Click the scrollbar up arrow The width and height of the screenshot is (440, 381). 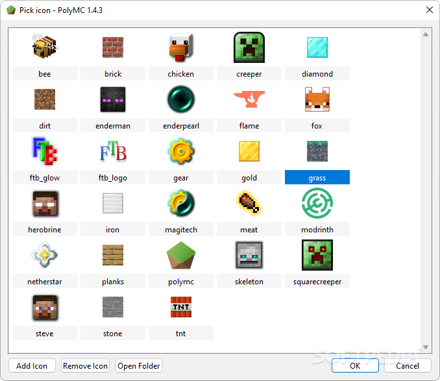426,34
